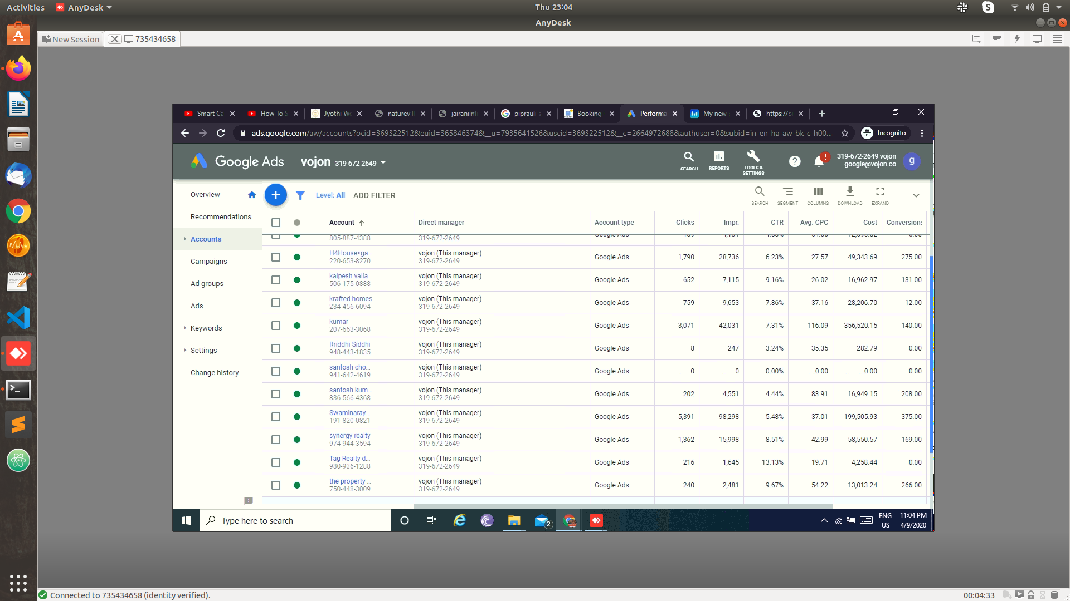
Task: Open the krafted homes account link
Action: pos(351,299)
